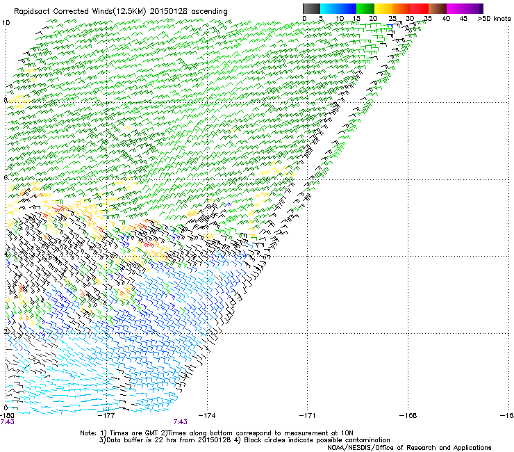Click the purple '7:43' time near -174
Viewport: 514px width, 452px height.
click(x=181, y=422)
